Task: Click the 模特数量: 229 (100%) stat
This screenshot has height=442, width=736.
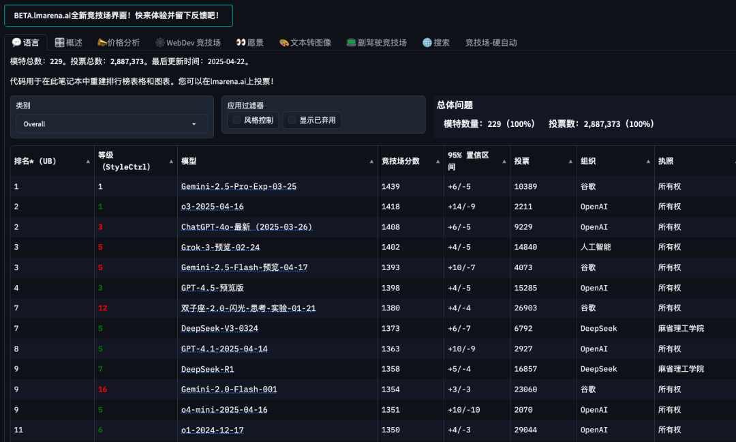Action: (x=489, y=124)
